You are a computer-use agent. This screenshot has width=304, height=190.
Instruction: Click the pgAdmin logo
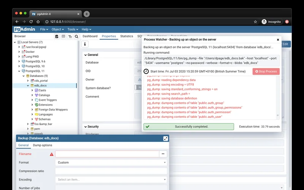coord(25,29)
